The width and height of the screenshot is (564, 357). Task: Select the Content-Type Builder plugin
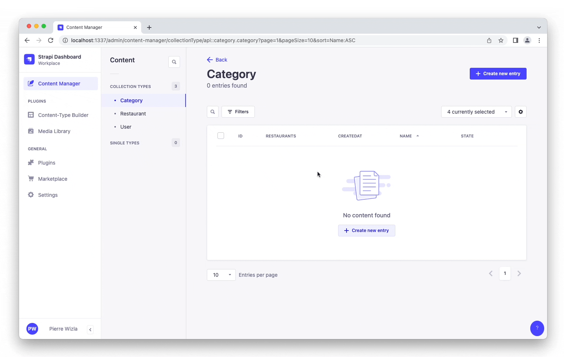point(63,115)
